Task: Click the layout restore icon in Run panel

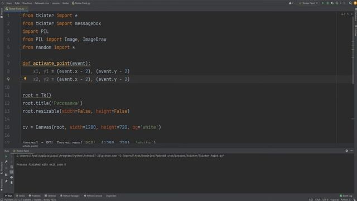Action: tap(6, 175)
